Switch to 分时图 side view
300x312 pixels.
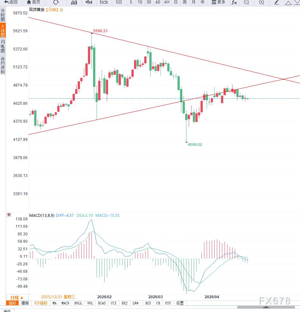[3, 15]
